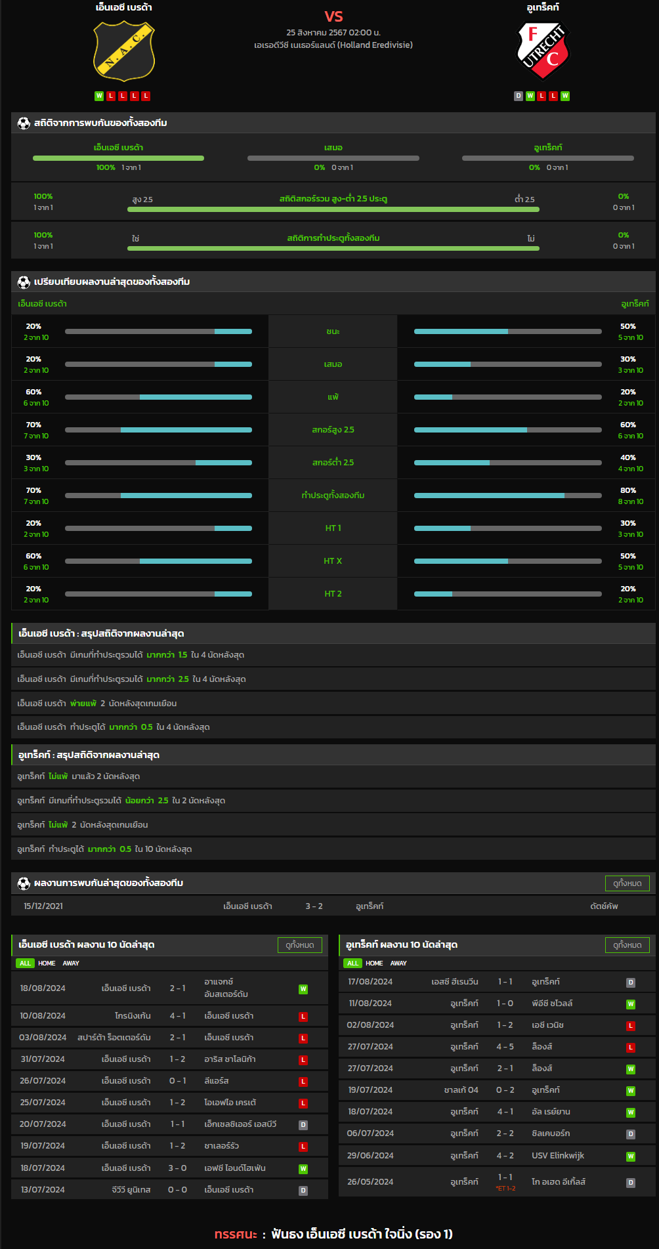Click the both teams scoring statistic bar
The width and height of the screenshot is (659, 1249).
point(333,248)
